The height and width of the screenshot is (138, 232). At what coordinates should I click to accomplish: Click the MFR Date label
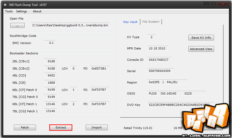coord(134,48)
